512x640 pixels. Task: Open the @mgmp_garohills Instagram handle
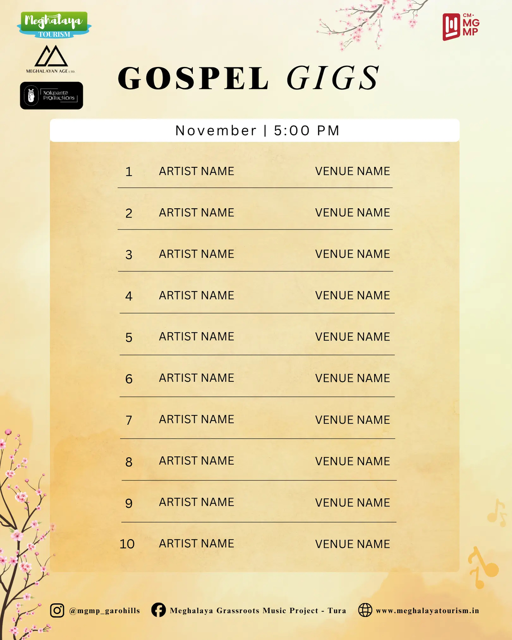105,611
